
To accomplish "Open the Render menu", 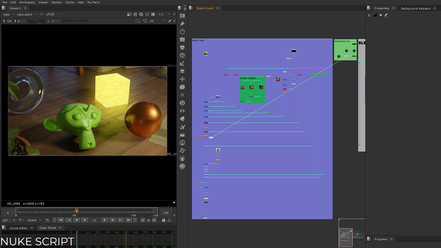I will 56,2.
